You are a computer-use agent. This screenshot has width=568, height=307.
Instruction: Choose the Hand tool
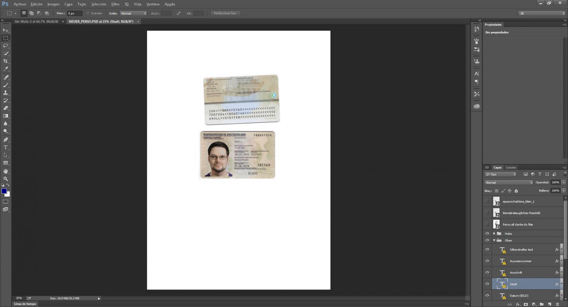click(6, 171)
